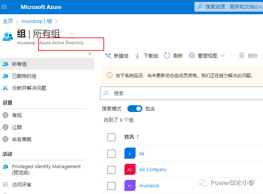
Task: Select 所有组 in the left menu
Action: [47, 64]
